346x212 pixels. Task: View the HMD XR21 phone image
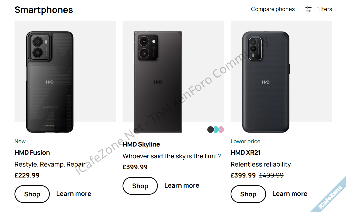point(266,82)
